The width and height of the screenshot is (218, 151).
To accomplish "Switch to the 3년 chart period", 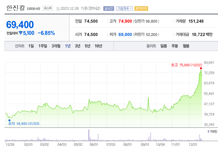I will (x=78, y=46).
